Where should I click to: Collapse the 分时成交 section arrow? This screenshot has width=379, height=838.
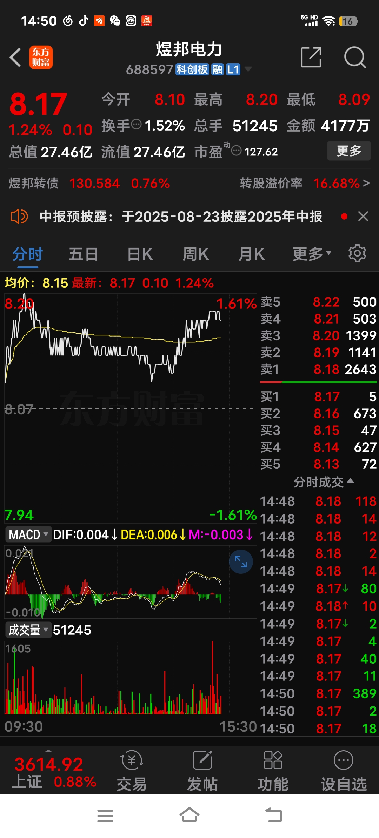[350, 481]
